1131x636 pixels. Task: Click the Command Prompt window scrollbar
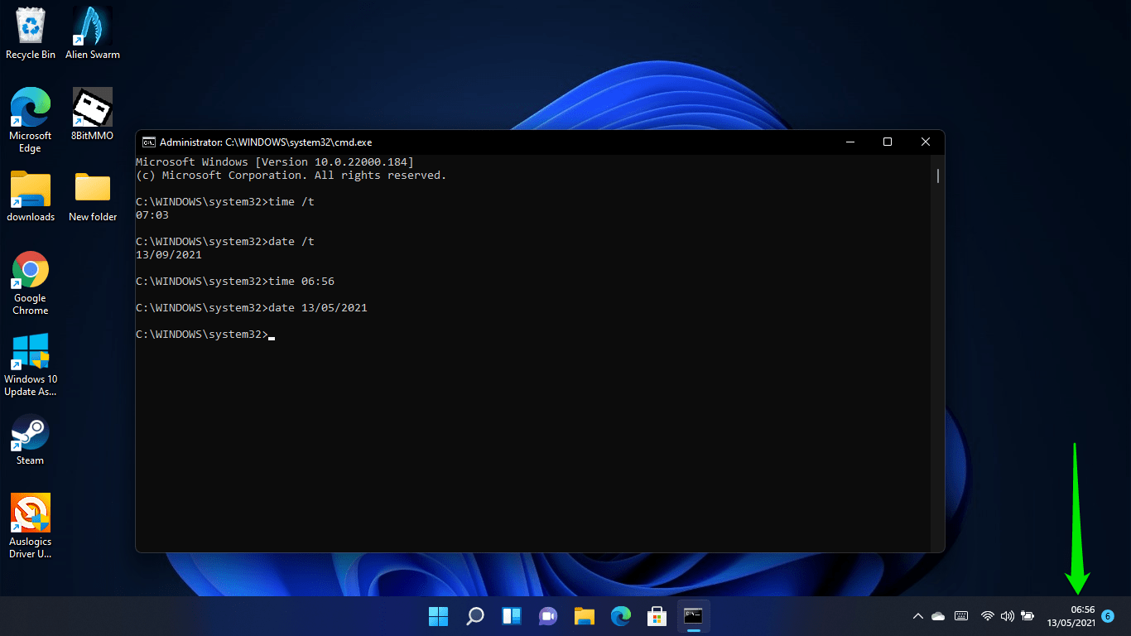pos(936,176)
